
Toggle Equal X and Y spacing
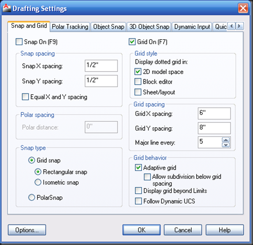click(x=25, y=97)
